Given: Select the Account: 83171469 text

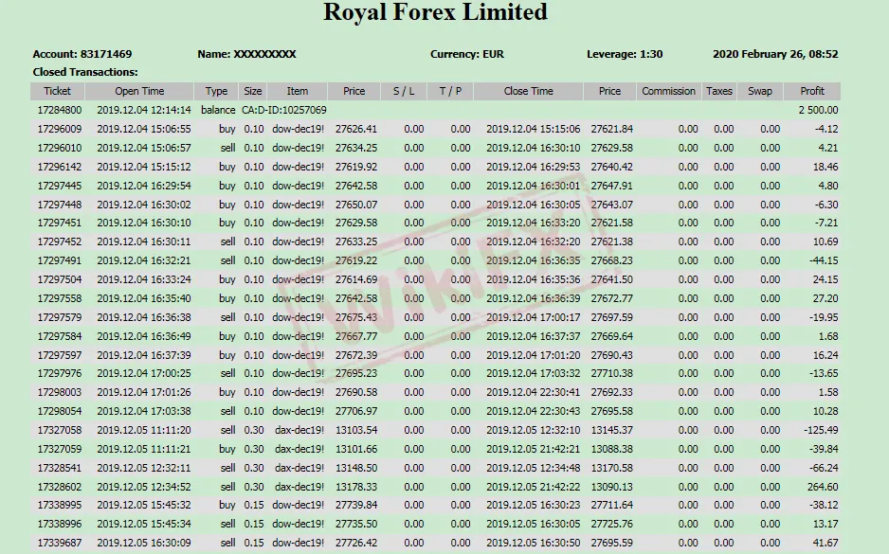Looking at the screenshot, I should pos(82,54).
